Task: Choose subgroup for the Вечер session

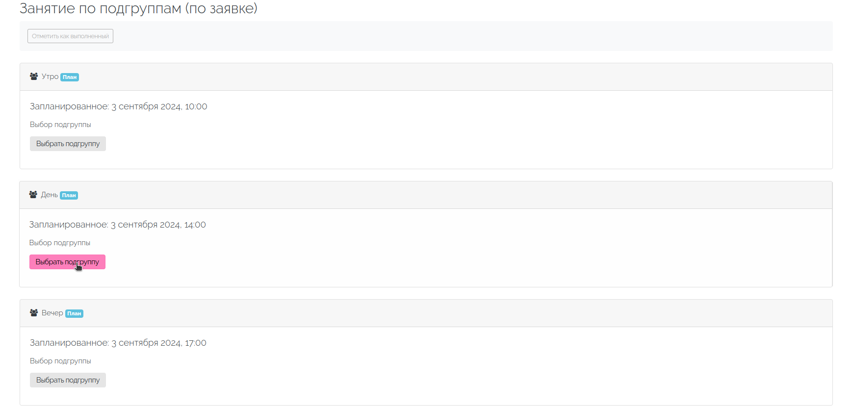Action: (68, 380)
